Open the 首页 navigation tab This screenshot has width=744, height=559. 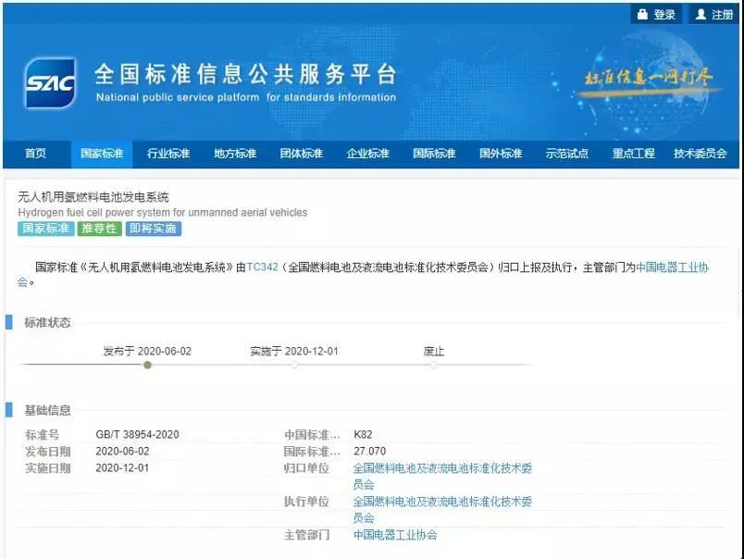tap(35, 154)
